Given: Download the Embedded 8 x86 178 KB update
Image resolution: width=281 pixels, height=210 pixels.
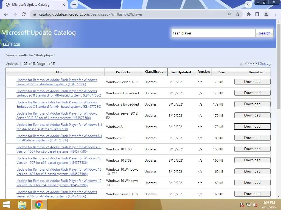Looking at the screenshot, I should coord(252,93).
